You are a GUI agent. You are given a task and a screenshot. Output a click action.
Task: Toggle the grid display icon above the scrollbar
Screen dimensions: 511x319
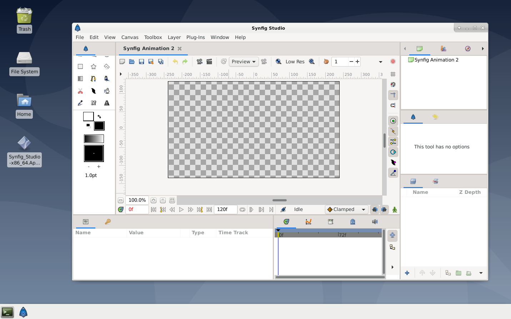[x=392, y=74]
